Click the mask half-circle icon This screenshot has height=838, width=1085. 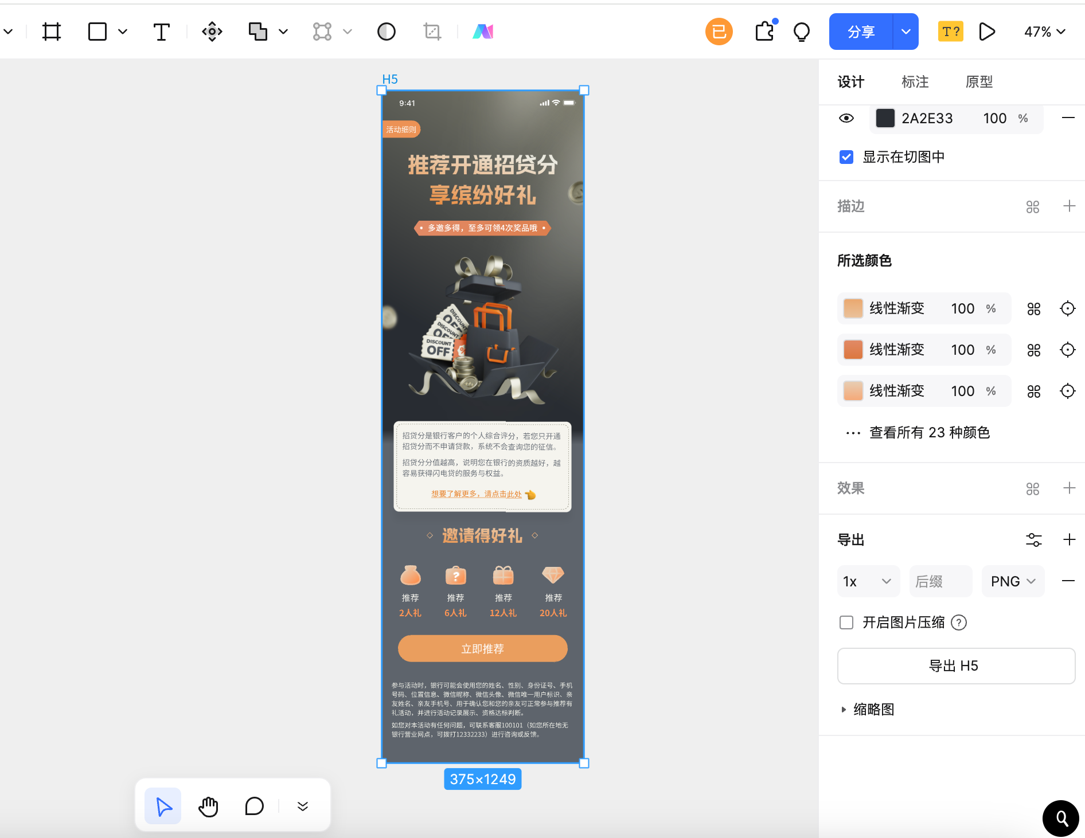tap(387, 32)
